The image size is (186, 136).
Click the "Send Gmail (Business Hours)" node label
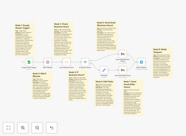click(x=123, y=60)
